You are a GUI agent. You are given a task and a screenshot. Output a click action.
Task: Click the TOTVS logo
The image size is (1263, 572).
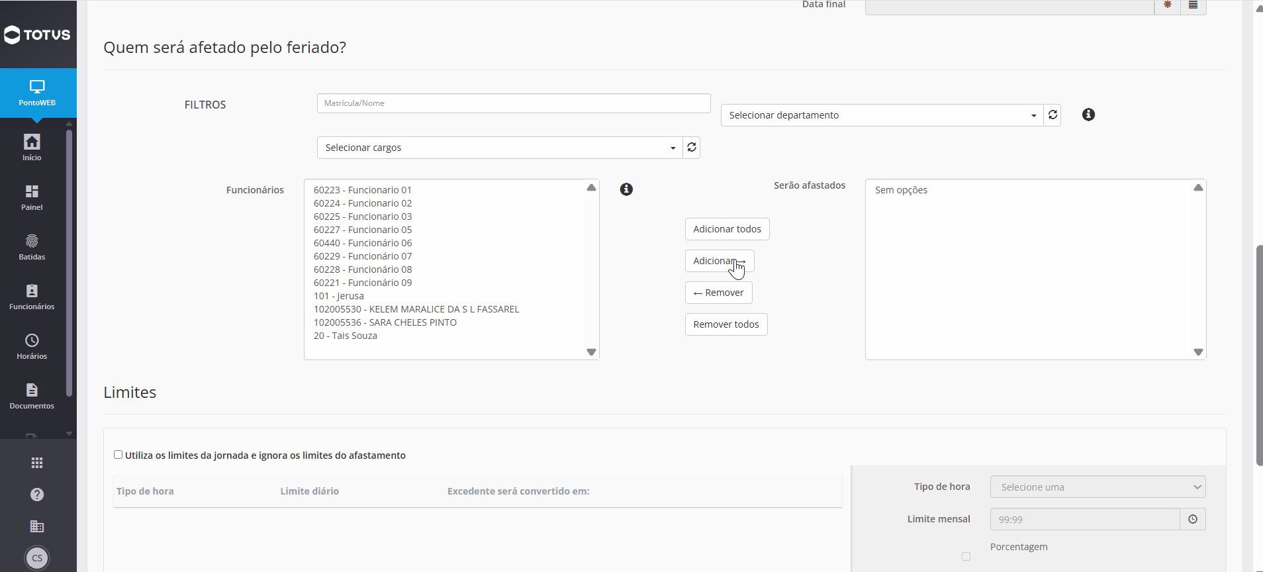click(x=37, y=34)
